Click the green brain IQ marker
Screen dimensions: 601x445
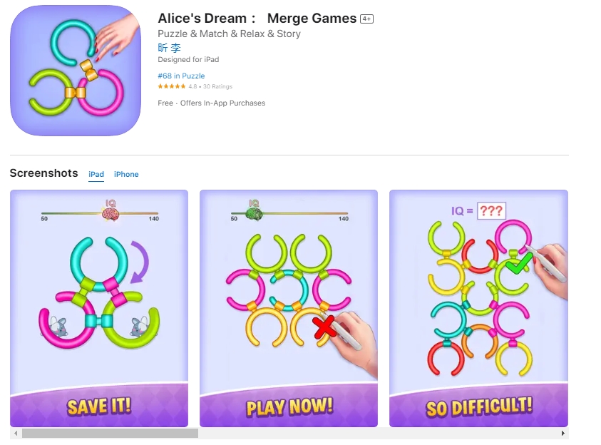[253, 214]
